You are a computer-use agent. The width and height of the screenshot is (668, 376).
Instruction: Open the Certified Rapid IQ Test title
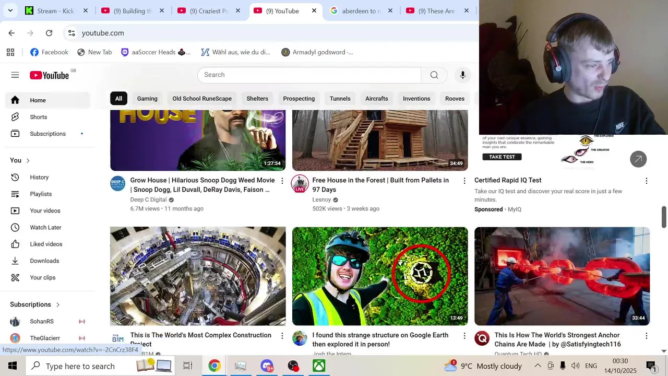(x=508, y=180)
